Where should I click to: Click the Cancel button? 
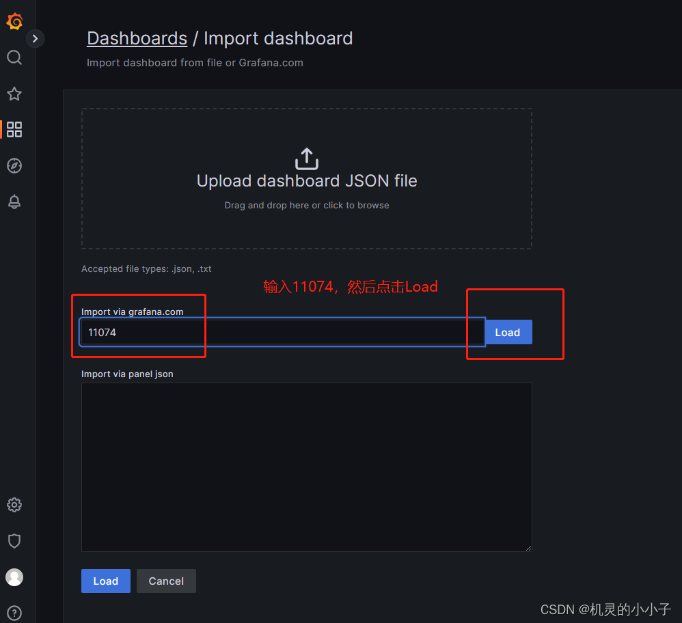(166, 581)
